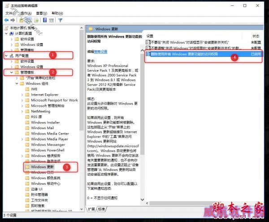Expand the NetMeeting folder chevron
Image resolution: width=269 pixels, height=222 pixels.
click(22, 111)
